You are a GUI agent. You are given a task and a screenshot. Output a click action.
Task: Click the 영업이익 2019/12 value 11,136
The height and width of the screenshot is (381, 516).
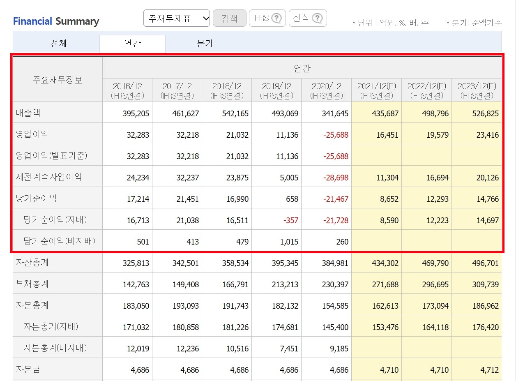pyautogui.click(x=287, y=135)
